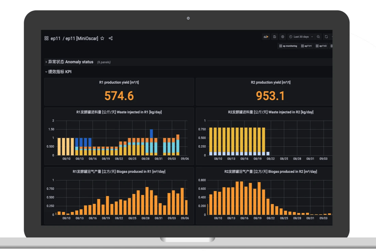376x251 pixels.
Task: Open dashboard settings gear icon
Action: pyautogui.click(x=283, y=37)
